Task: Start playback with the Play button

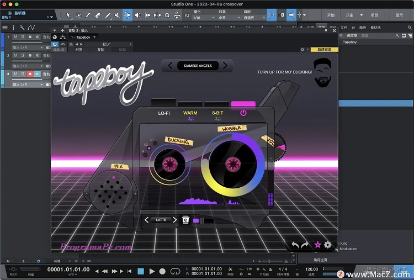Action: click(152, 271)
